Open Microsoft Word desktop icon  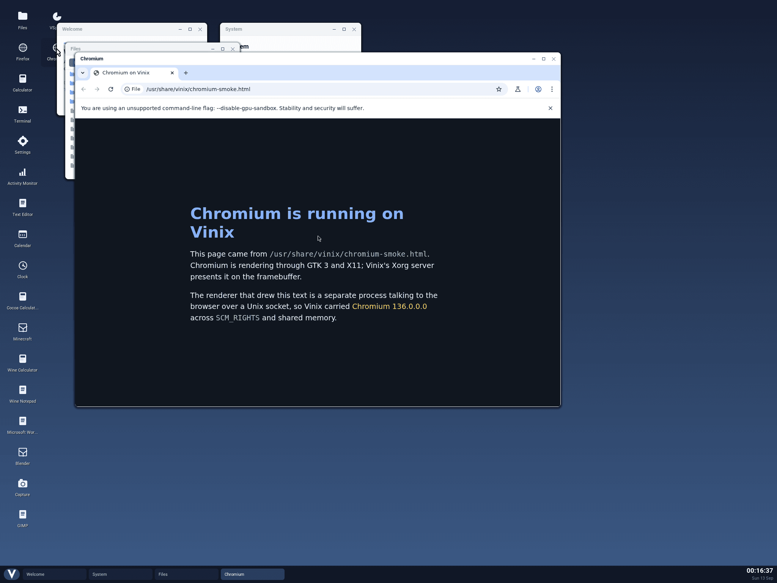click(23, 425)
